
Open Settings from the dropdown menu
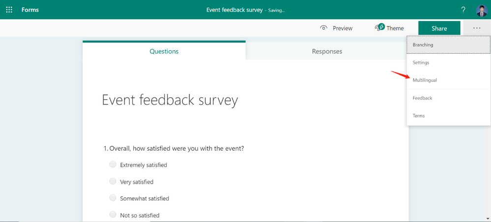click(421, 63)
